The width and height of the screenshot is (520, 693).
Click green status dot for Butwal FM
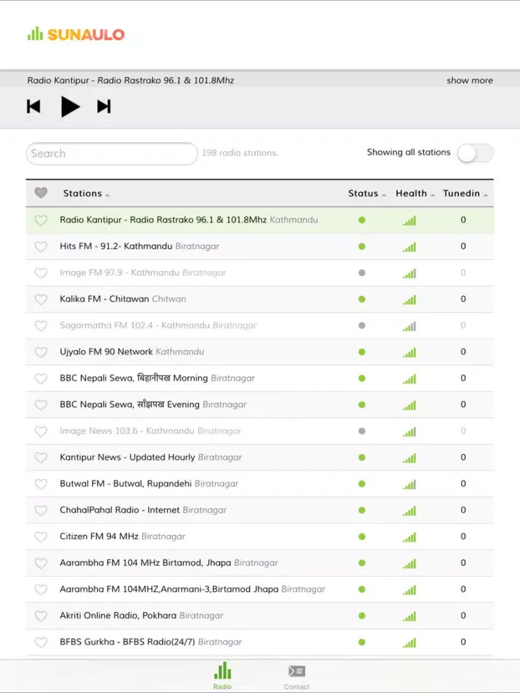(362, 484)
